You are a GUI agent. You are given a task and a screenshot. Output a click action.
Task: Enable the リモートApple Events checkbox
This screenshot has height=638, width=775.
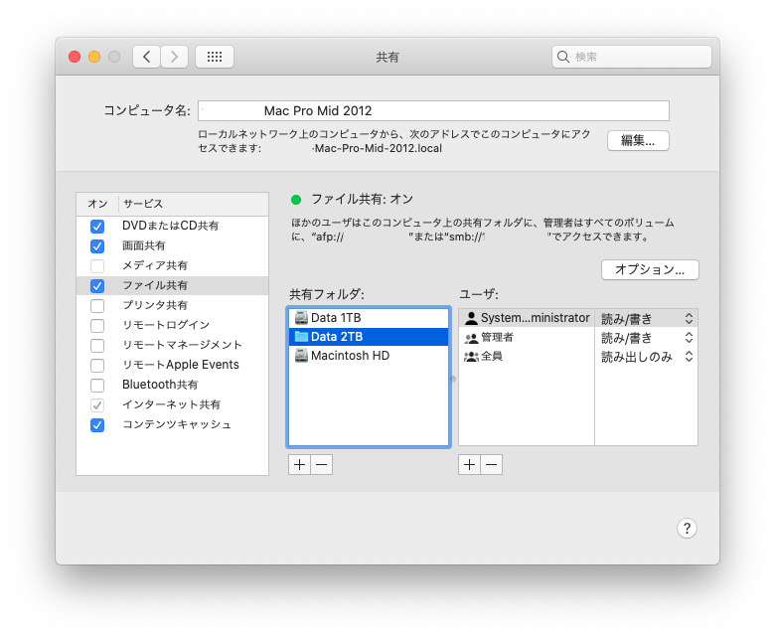click(97, 365)
